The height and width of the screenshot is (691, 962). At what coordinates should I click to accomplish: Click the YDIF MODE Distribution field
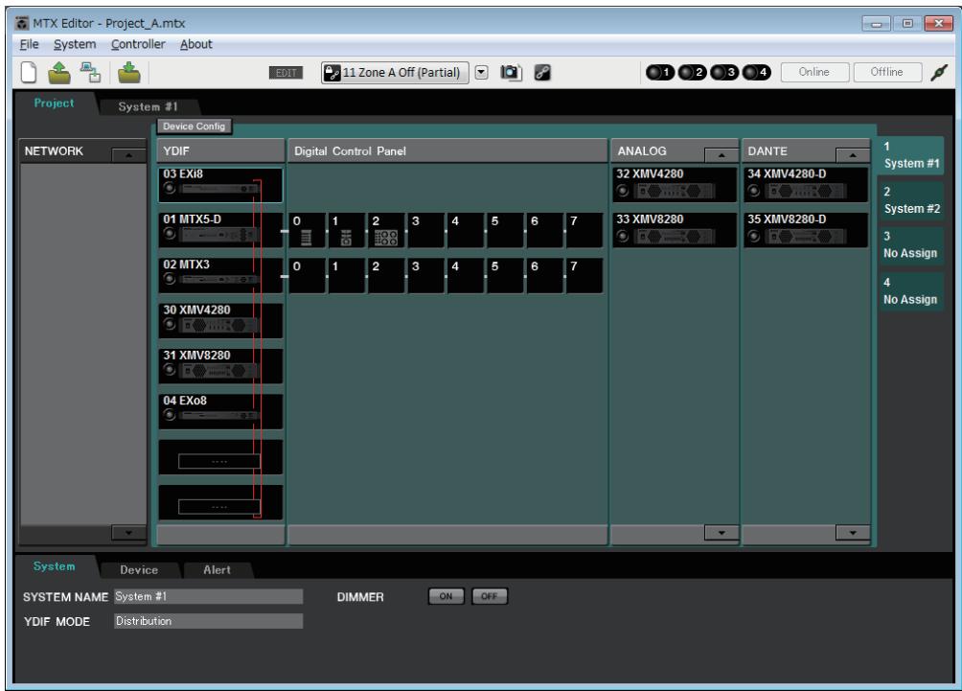click(x=209, y=621)
